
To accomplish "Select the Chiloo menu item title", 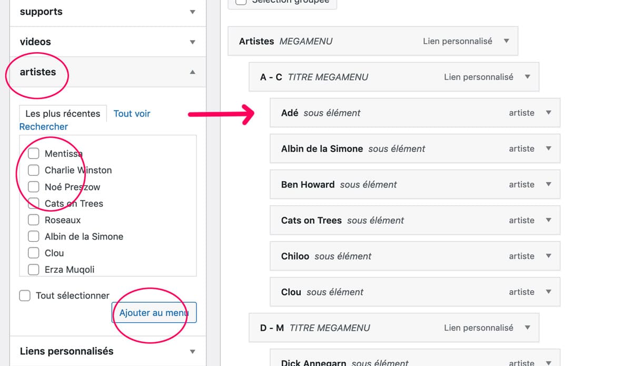I will click(x=295, y=256).
